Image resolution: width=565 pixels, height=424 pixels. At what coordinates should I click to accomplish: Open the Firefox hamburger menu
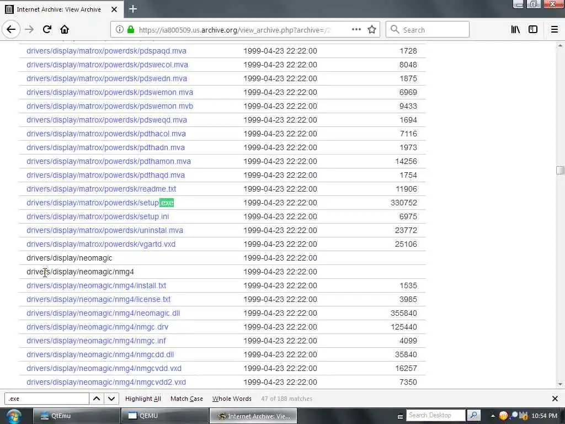tap(555, 30)
